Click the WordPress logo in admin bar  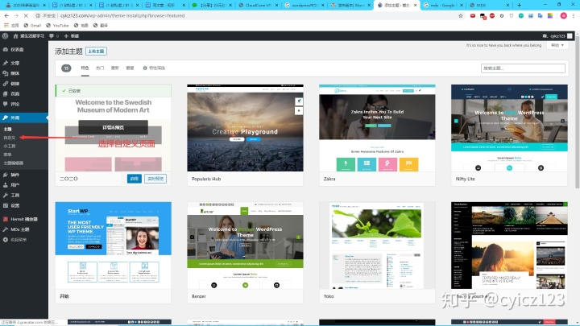6,36
